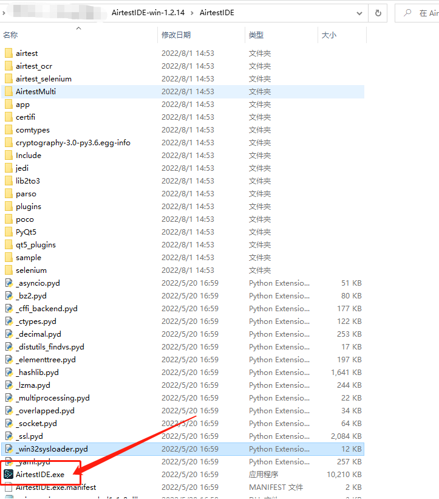
Task: Click the _win32sysloader.pyd file icon
Action: (9, 449)
